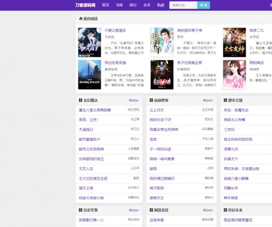Open the 城下欺我 book link
272x227 pixels.
[x=157, y=188]
